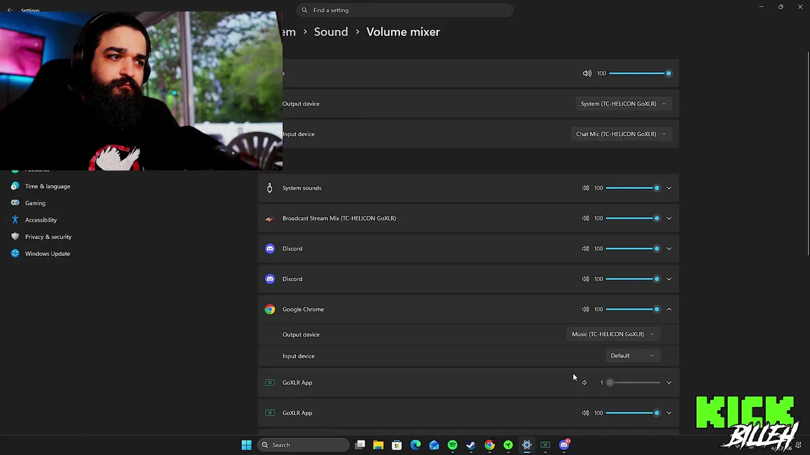Click the taskbar Search box
This screenshot has height=455, width=810.
tap(303, 445)
